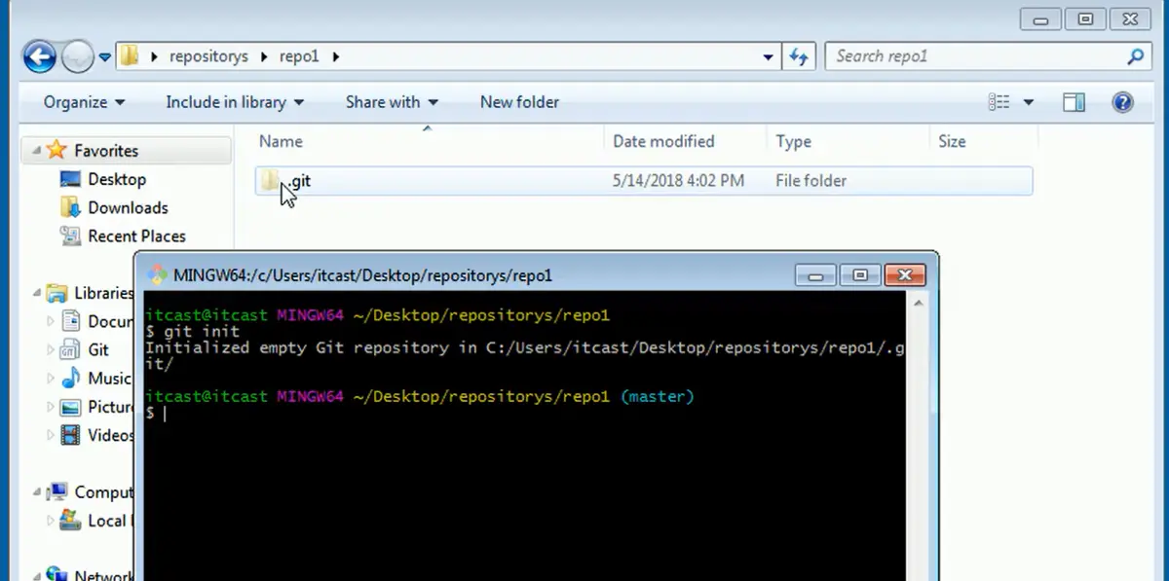Open the Organize menu
Screen dimensions: 1169x581
point(85,102)
